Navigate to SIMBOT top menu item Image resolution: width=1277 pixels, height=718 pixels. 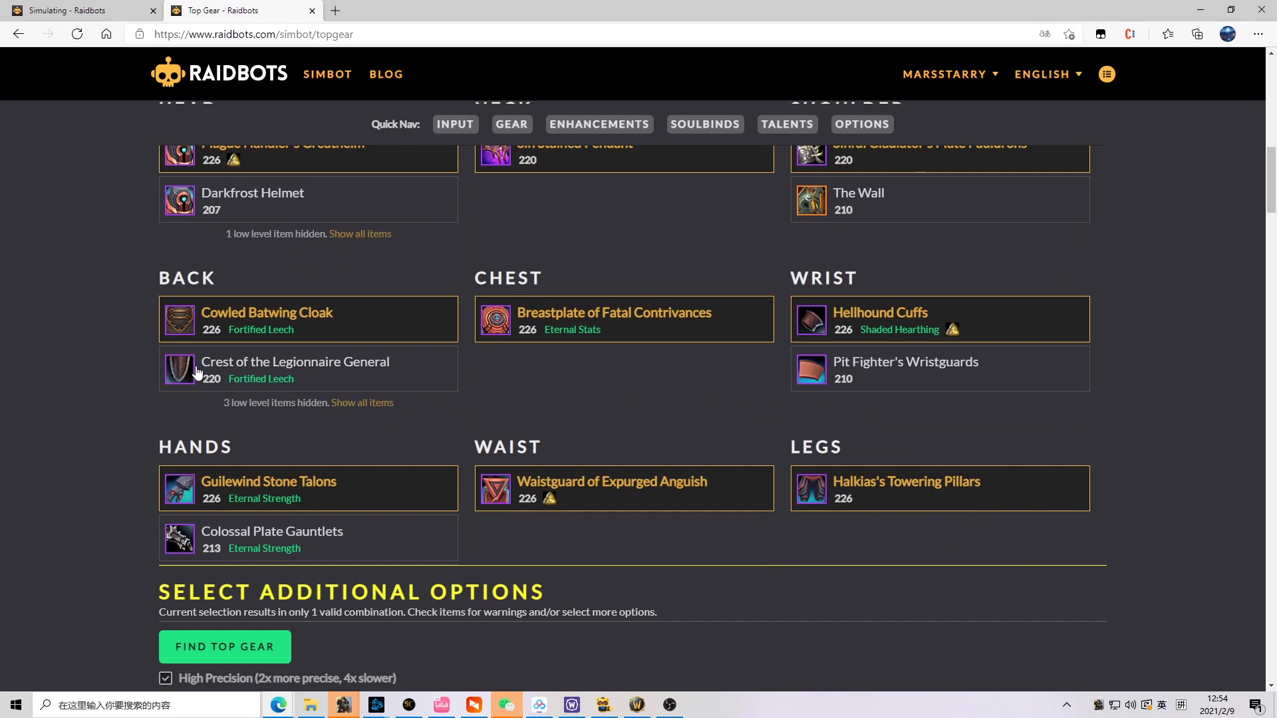pos(328,74)
